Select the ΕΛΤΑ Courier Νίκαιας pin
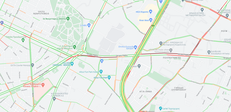 tap(33, 65)
